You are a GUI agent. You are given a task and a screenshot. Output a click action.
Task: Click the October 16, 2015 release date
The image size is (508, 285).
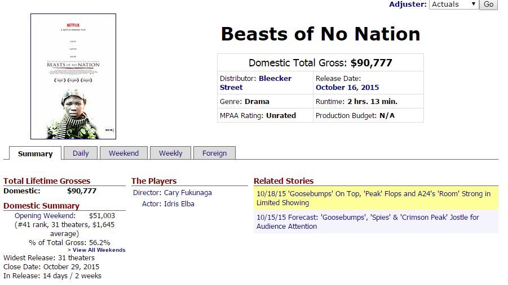tap(347, 88)
